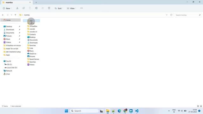Refresh the mamba folder view

pyautogui.click(x=171, y=15)
